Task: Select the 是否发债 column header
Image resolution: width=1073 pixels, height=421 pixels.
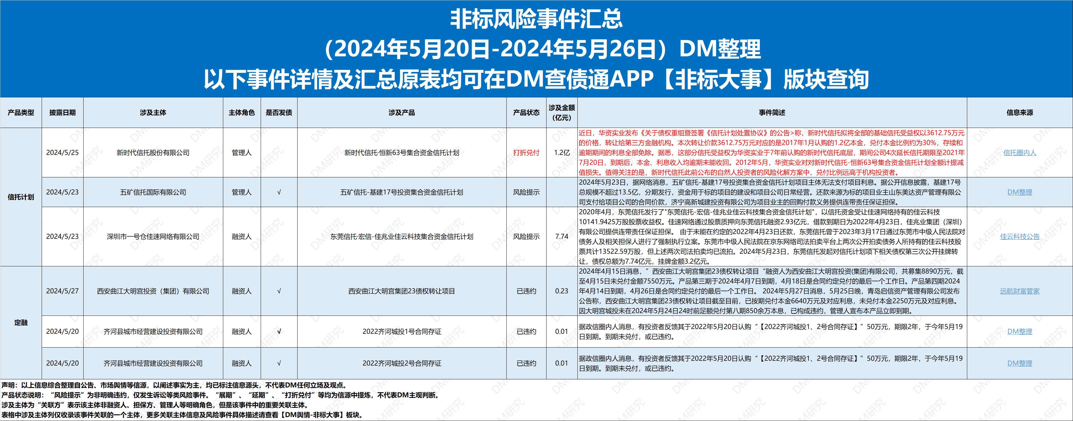Action: [279, 112]
